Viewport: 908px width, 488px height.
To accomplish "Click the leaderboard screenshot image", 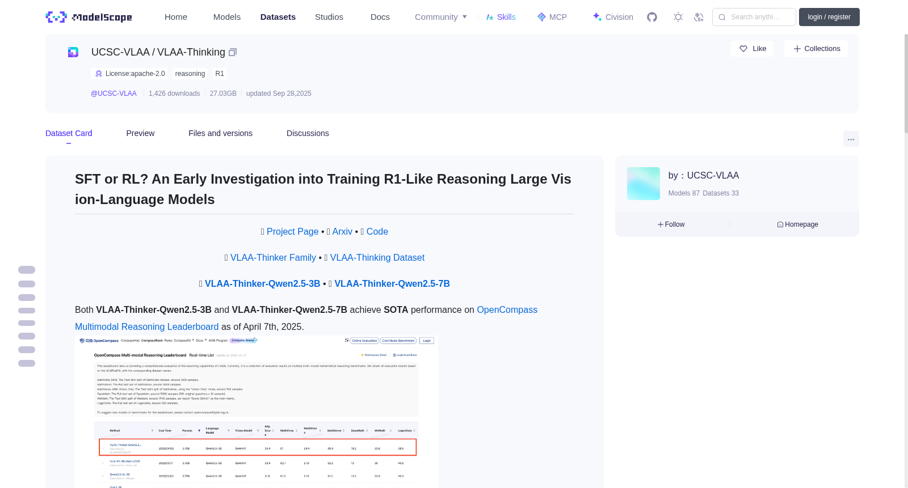I will tap(257, 411).
